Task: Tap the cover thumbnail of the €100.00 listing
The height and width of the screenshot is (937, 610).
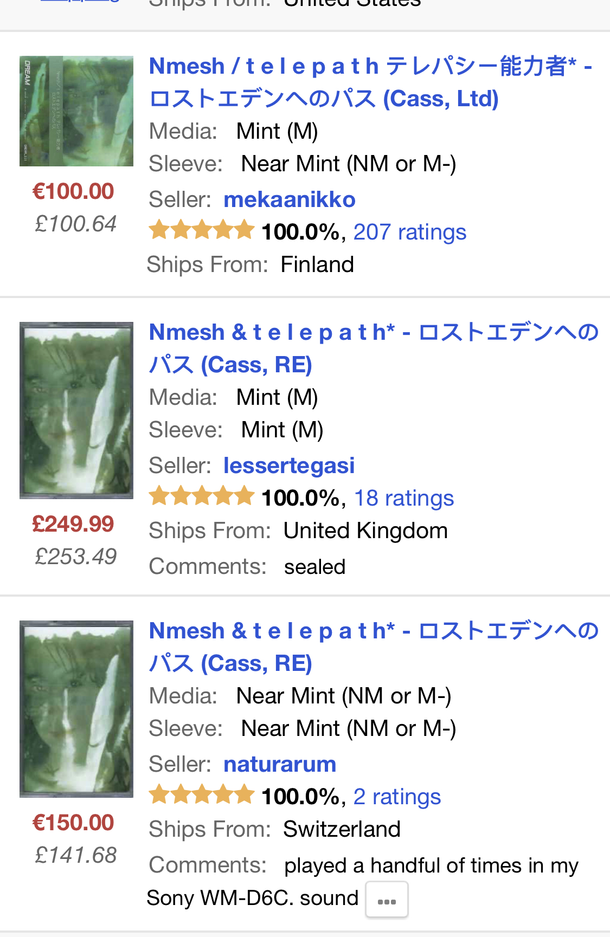Action: coord(76,111)
